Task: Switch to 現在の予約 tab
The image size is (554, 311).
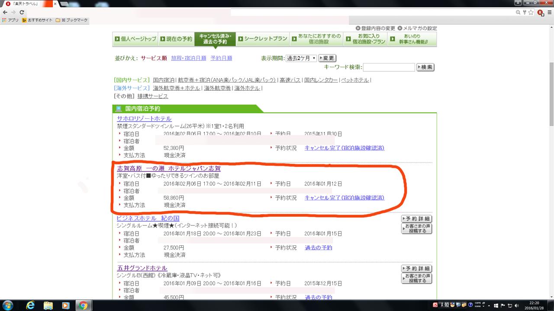Action: click(176, 39)
